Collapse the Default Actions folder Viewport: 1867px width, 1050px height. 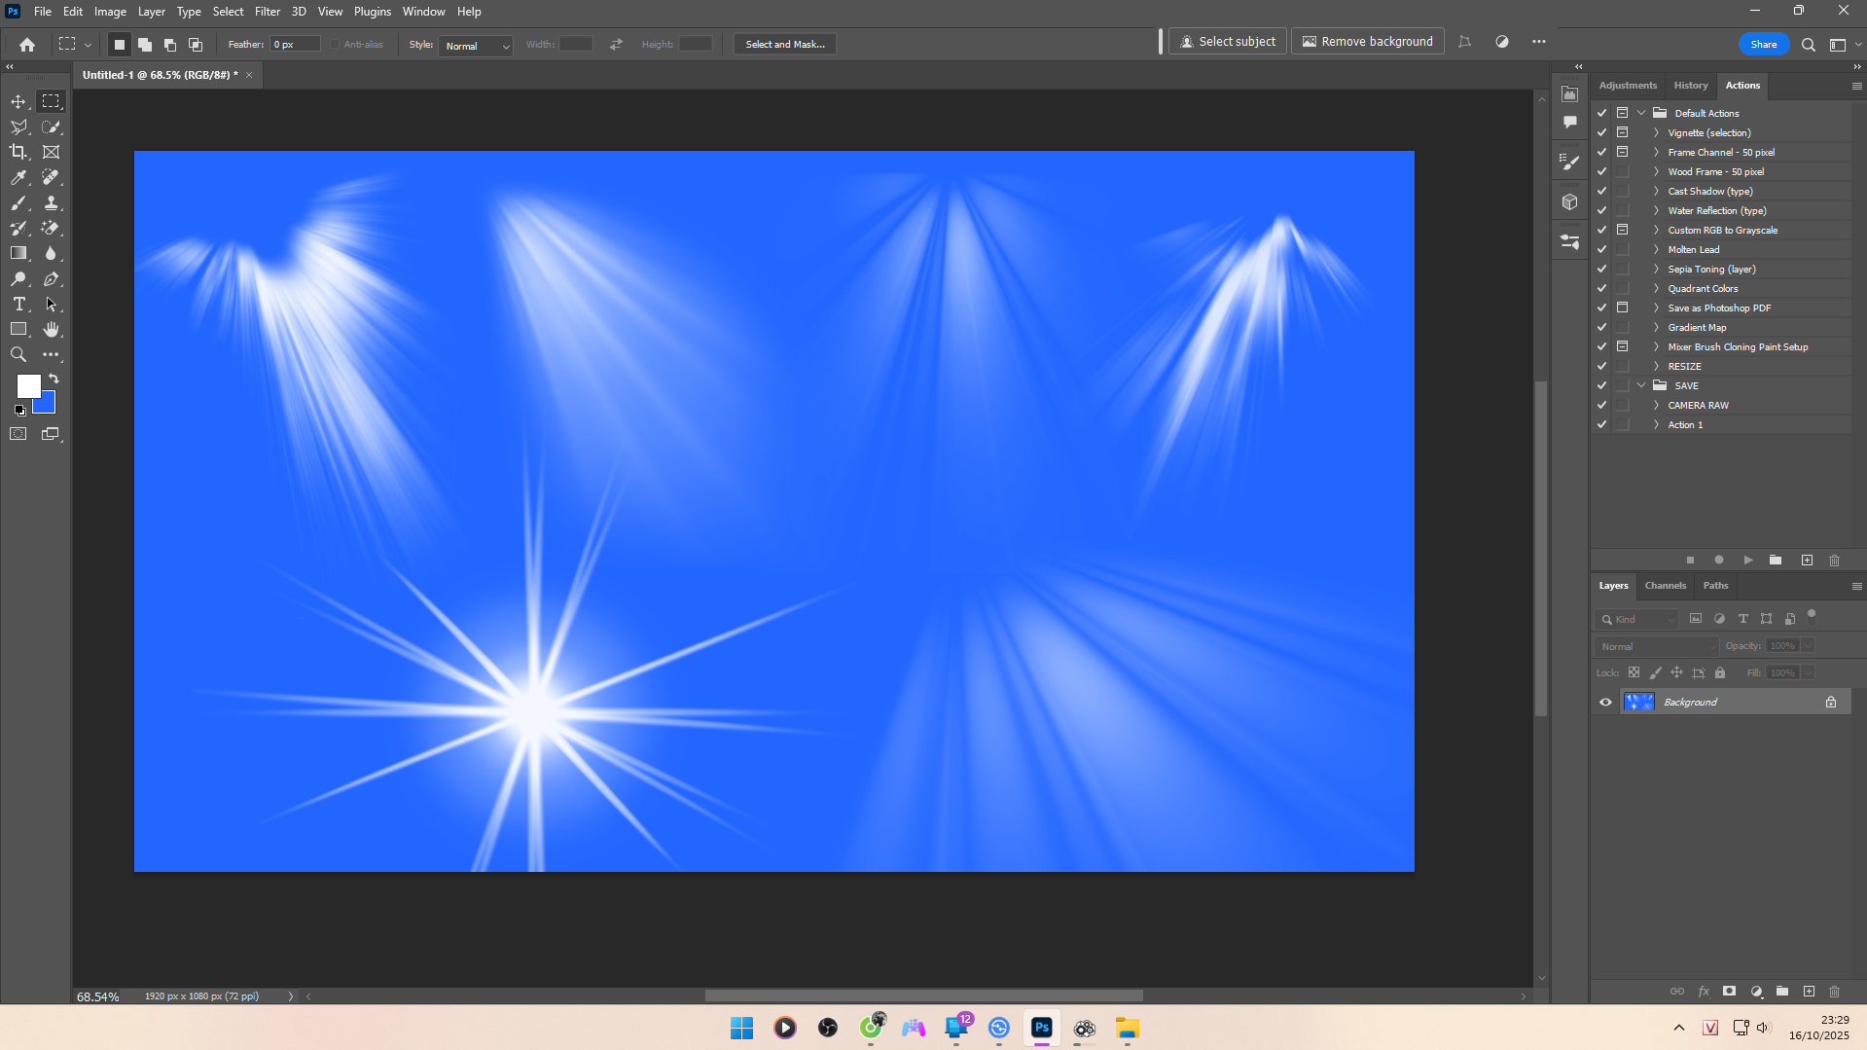pos(1641,113)
